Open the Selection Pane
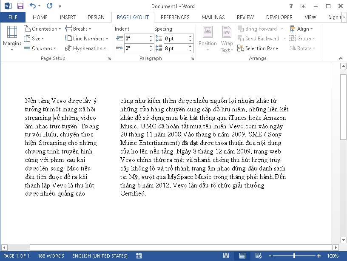This screenshot has width=347, height=261. click(x=258, y=48)
